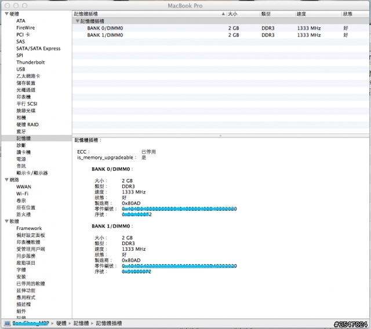
Task: Open 所在位置 in the sidebar
Action: click(x=26, y=207)
